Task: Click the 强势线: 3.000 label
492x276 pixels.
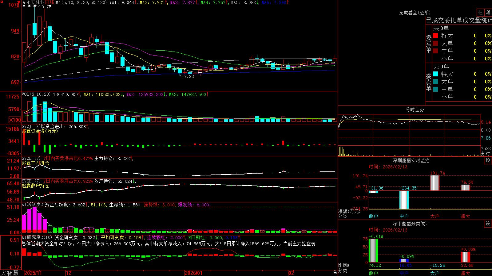Action: [159, 205]
